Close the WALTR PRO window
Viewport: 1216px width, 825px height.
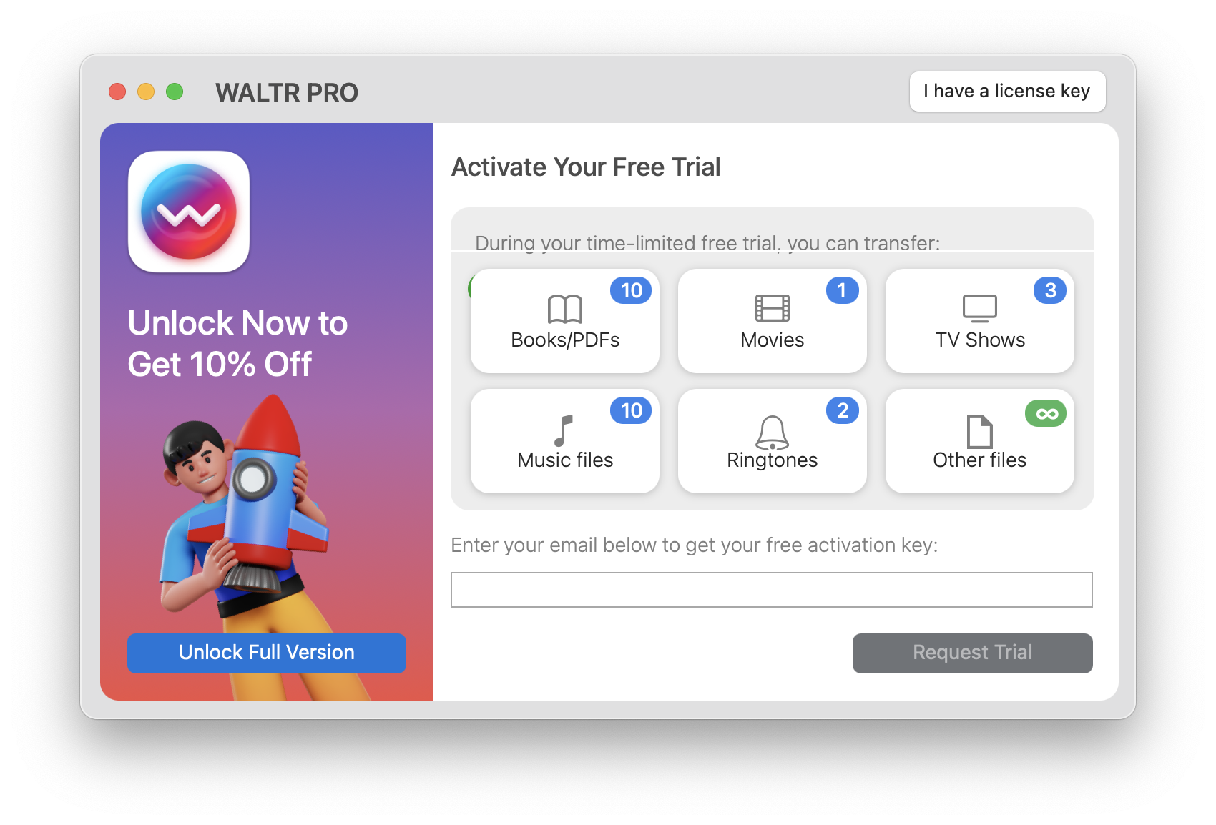117,92
